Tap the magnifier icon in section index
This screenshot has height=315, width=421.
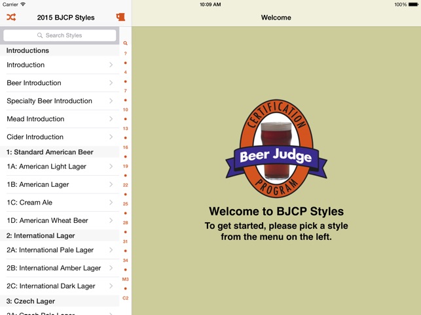(x=125, y=43)
